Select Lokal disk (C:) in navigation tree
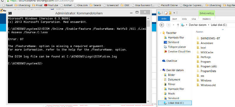Viewport: 235px width, 107px height. click(175, 103)
